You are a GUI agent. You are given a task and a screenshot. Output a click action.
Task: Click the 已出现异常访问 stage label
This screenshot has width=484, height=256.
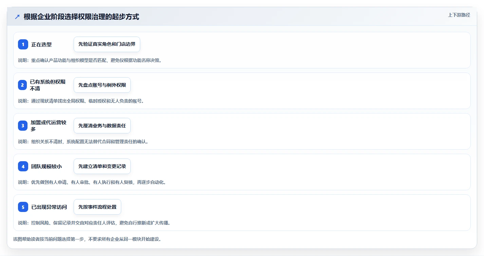coord(49,207)
